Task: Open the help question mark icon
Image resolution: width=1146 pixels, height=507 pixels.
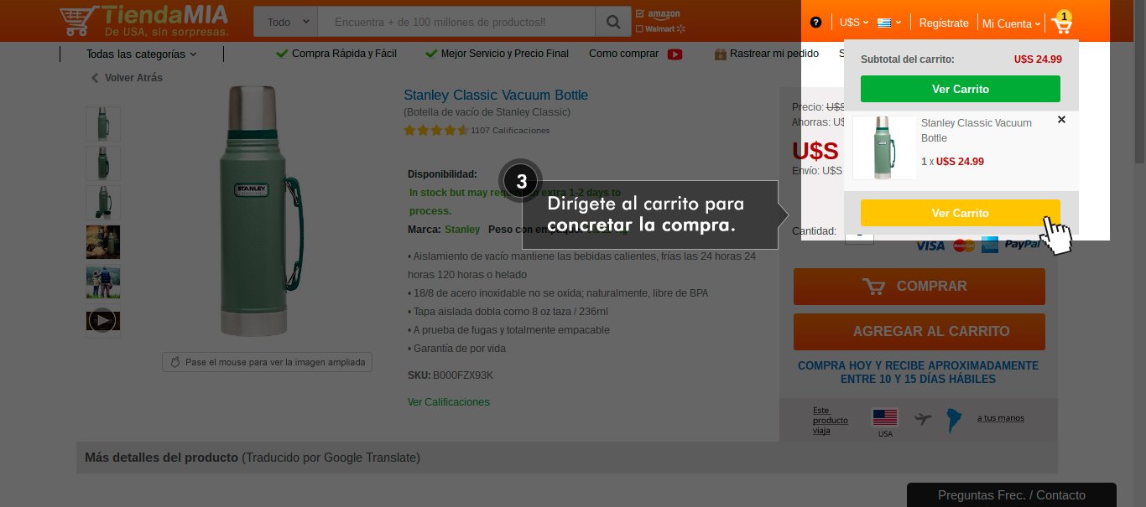Action: tap(815, 23)
